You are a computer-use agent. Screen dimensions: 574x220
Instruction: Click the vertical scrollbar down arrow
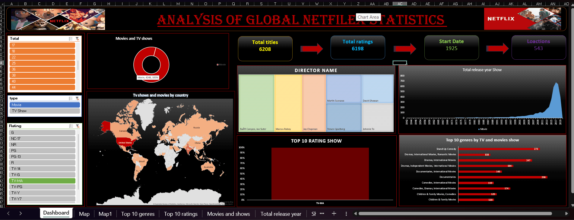(x=572, y=205)
